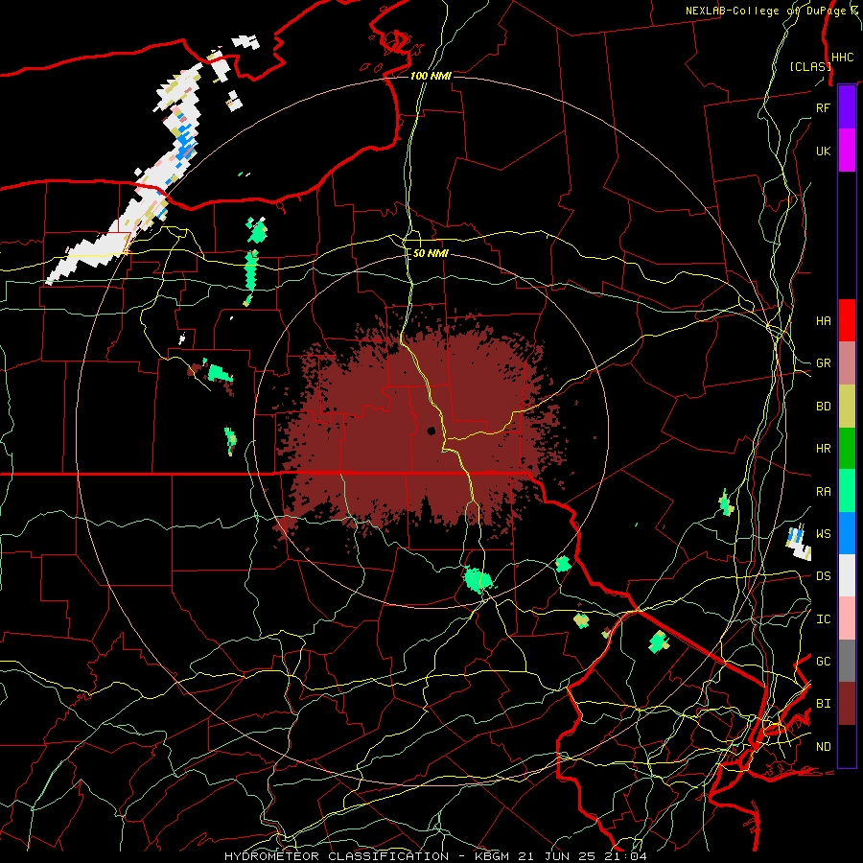The image size is (863, 863).
Task: Click the black radar site dot at center
Action: [x=431, y=431]
